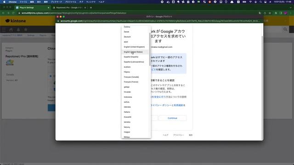Click the RepotoneU Pro plug-in icon

pos(10,62)
